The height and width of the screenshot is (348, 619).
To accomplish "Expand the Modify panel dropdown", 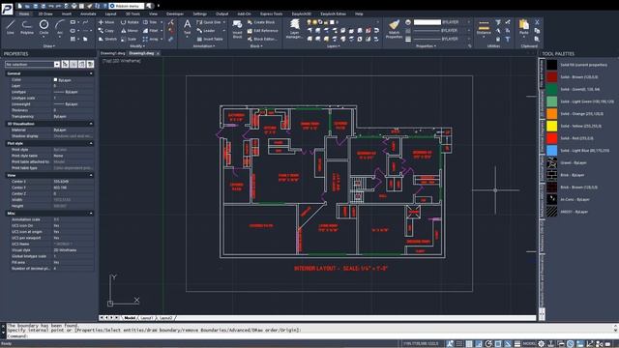I will [x=137, y=46].
